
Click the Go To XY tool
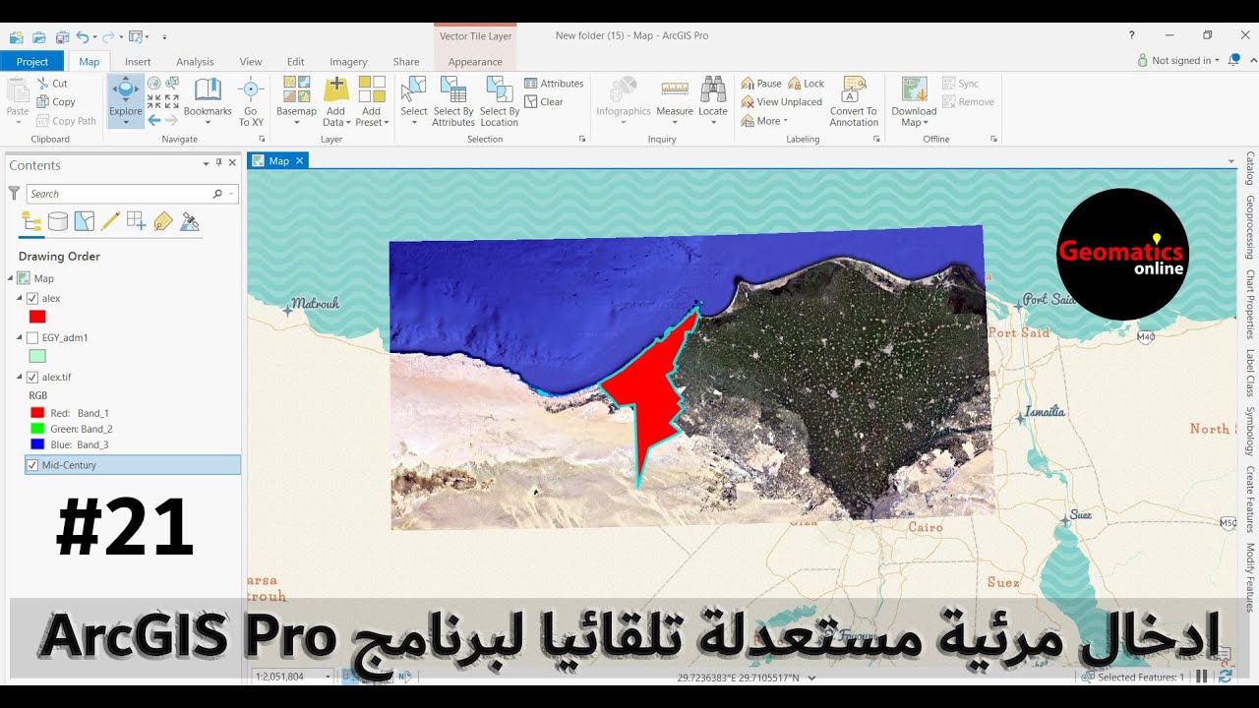click(x=251, y=101)
